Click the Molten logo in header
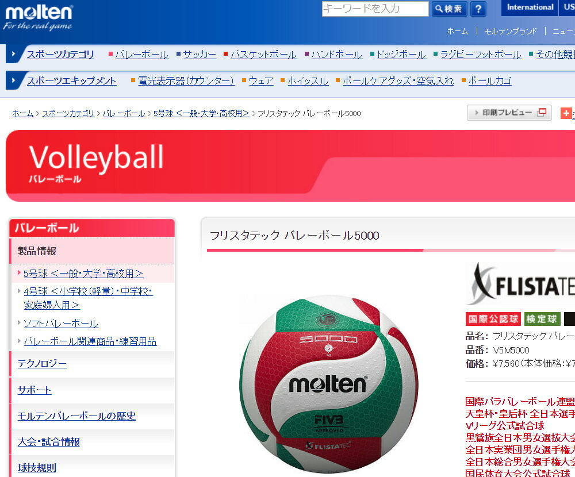The height and width of the screenshot is (477, 575). coord(38,17)
